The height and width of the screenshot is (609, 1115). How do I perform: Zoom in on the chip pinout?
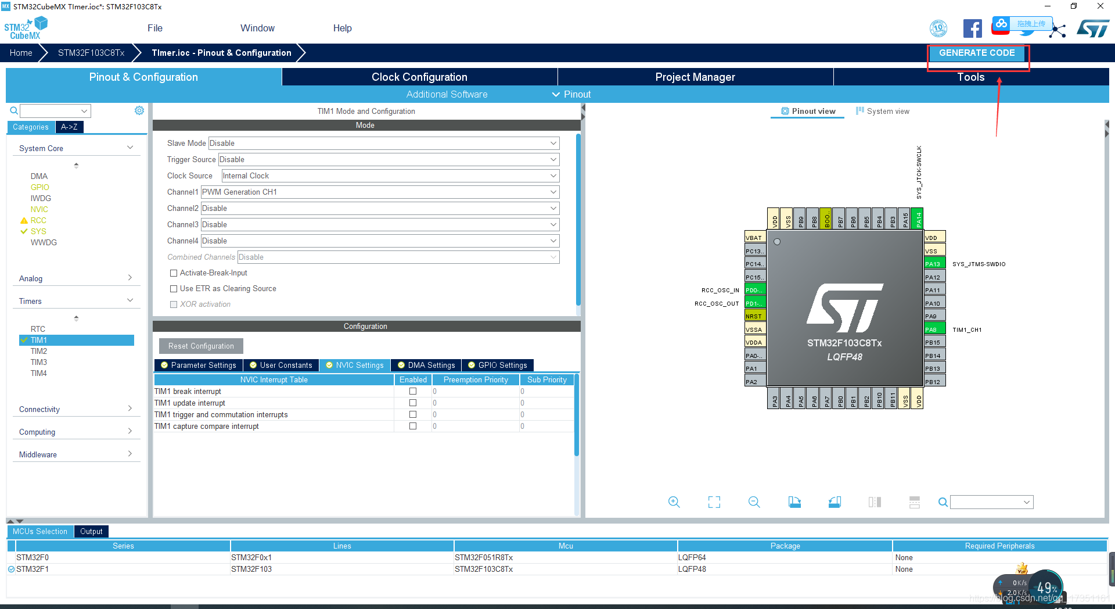(674, 502)
